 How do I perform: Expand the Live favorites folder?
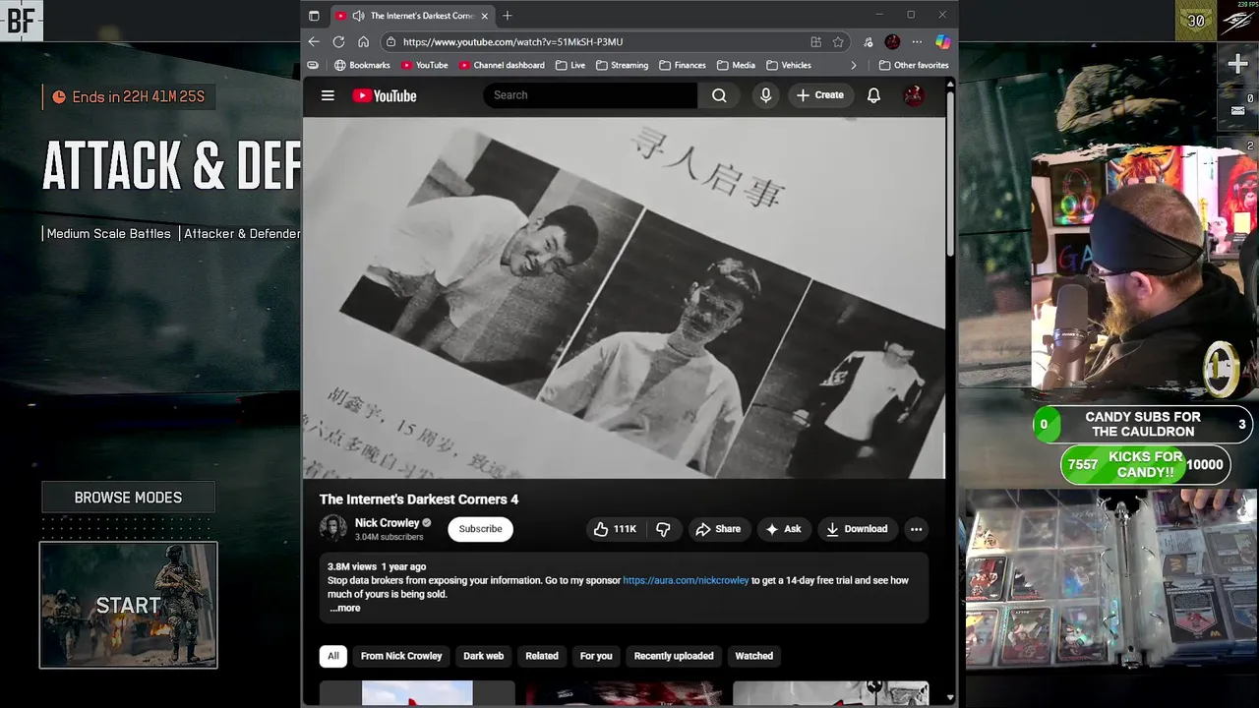click(570, 65)
